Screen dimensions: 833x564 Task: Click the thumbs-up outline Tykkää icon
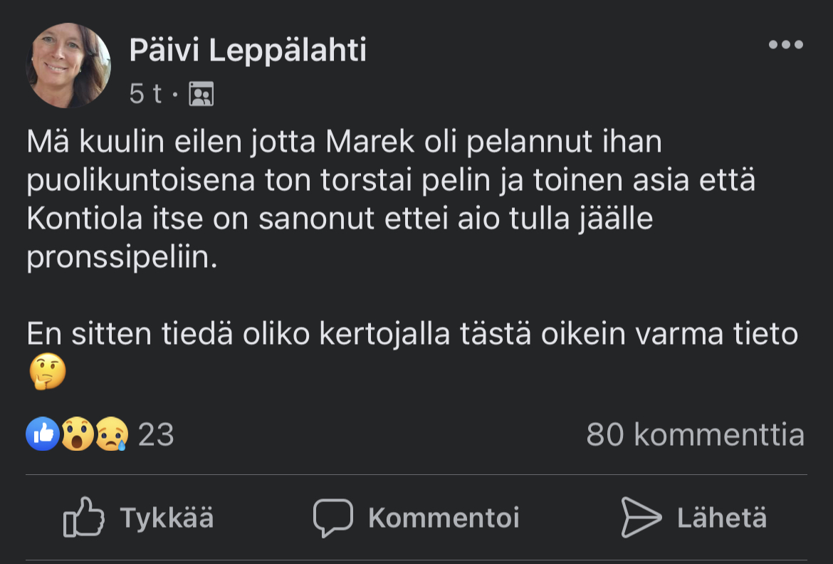(83, 518)
